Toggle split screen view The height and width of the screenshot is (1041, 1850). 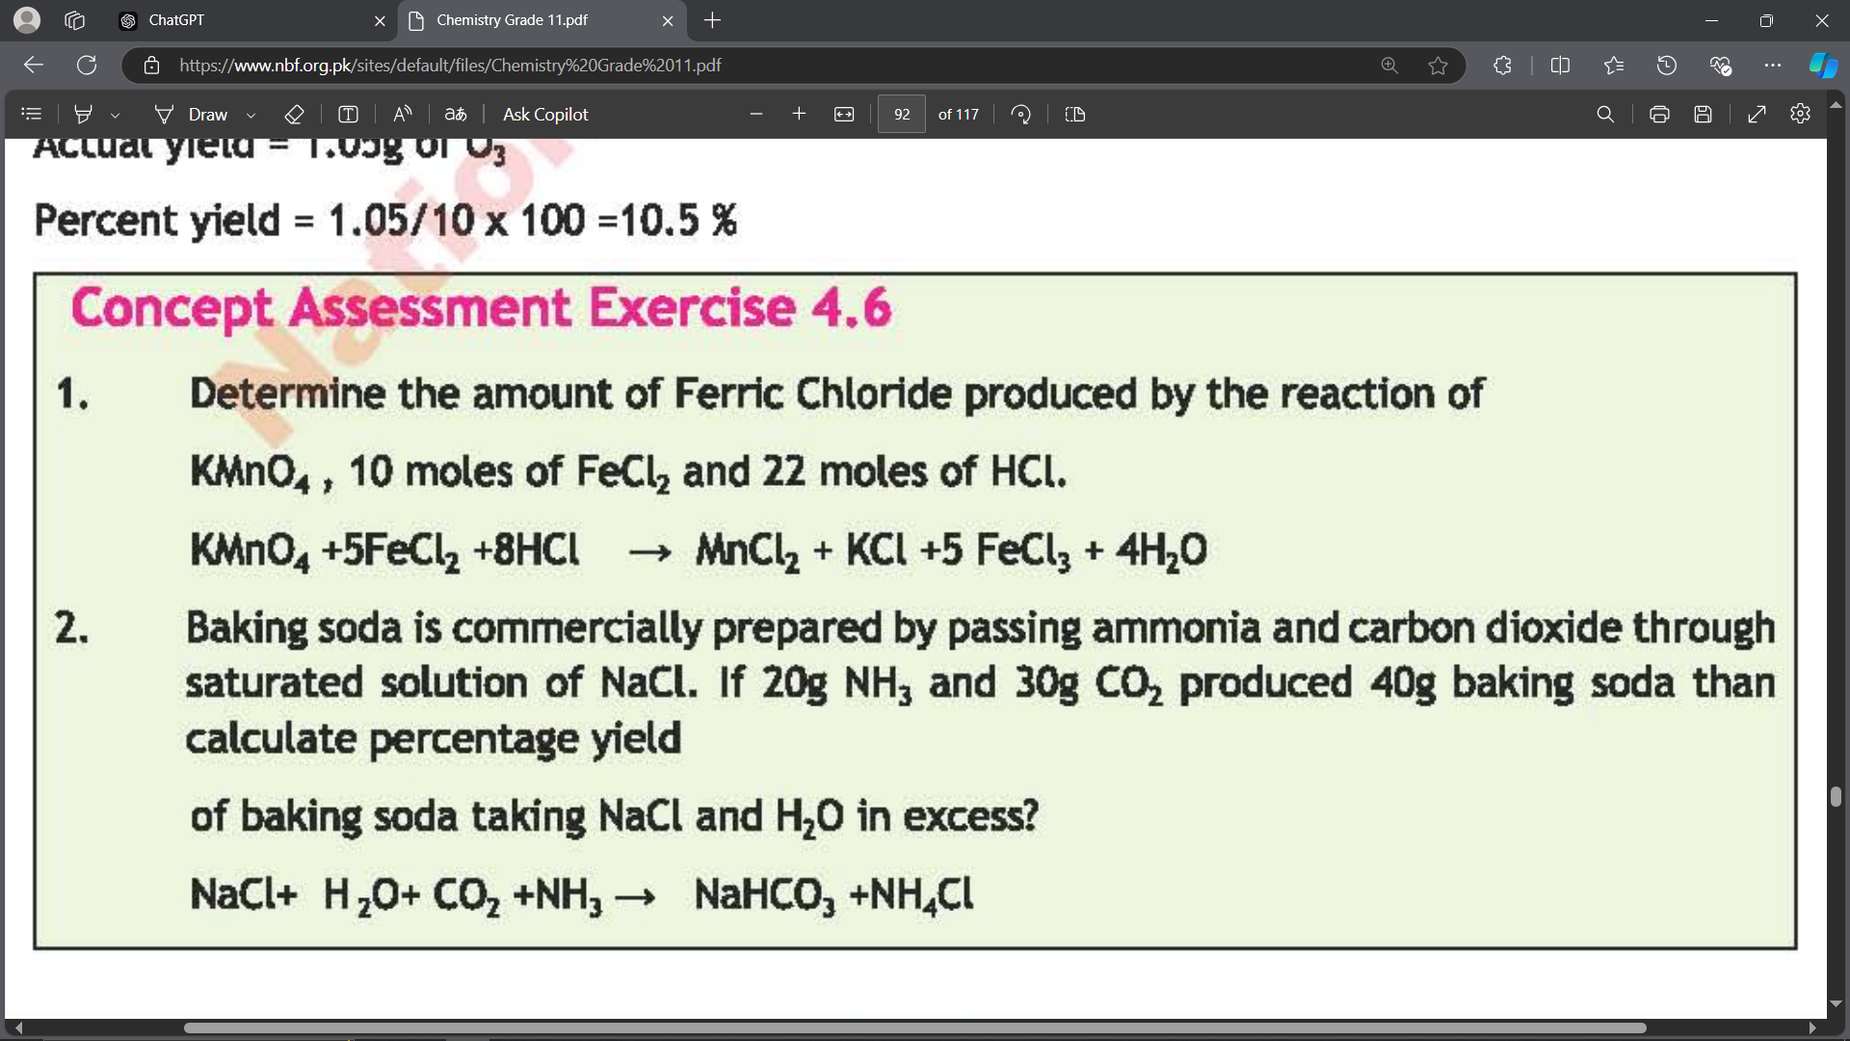click(x=1561, y=65)
